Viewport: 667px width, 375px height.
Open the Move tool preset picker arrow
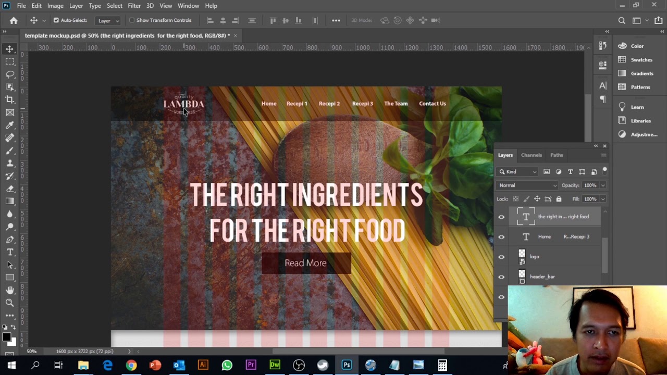tap(43, 20)
